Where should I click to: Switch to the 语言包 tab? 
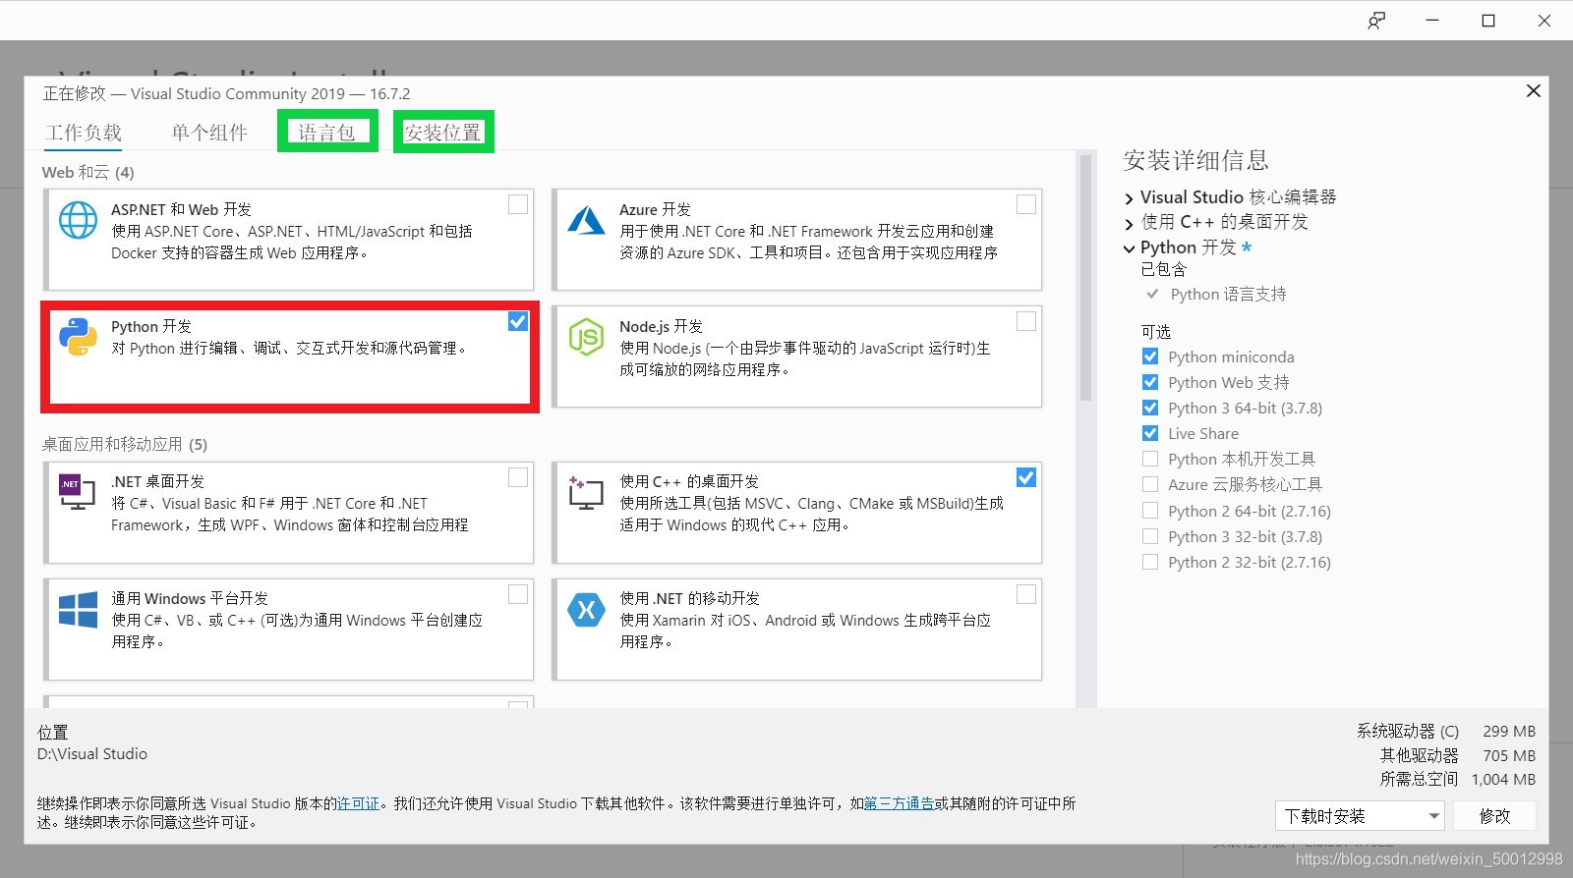[326, 133]
